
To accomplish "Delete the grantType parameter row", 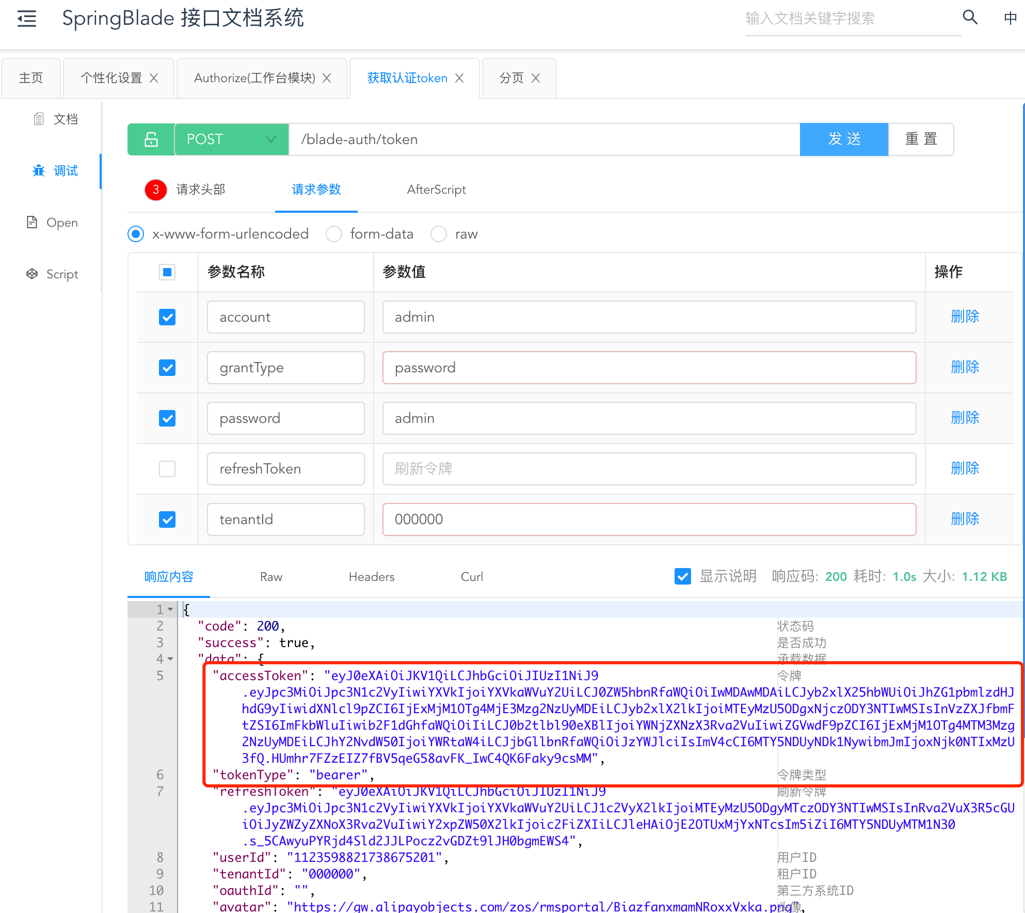I will (x=965, y=367).
